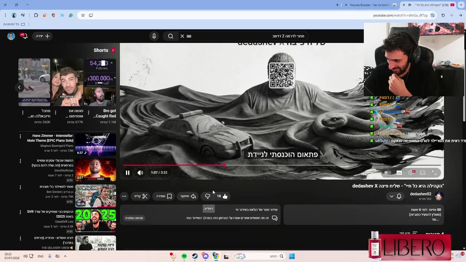Toggle the autoplay switch in player
Screen dimensions: 466x262
tap(387, 173)
